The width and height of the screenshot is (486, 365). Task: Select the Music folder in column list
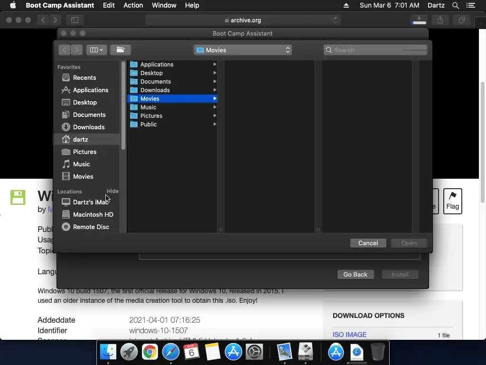click(x=172, y=107)
